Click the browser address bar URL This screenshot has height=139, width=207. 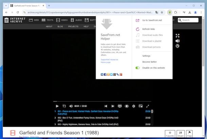(x=90, y=13)
